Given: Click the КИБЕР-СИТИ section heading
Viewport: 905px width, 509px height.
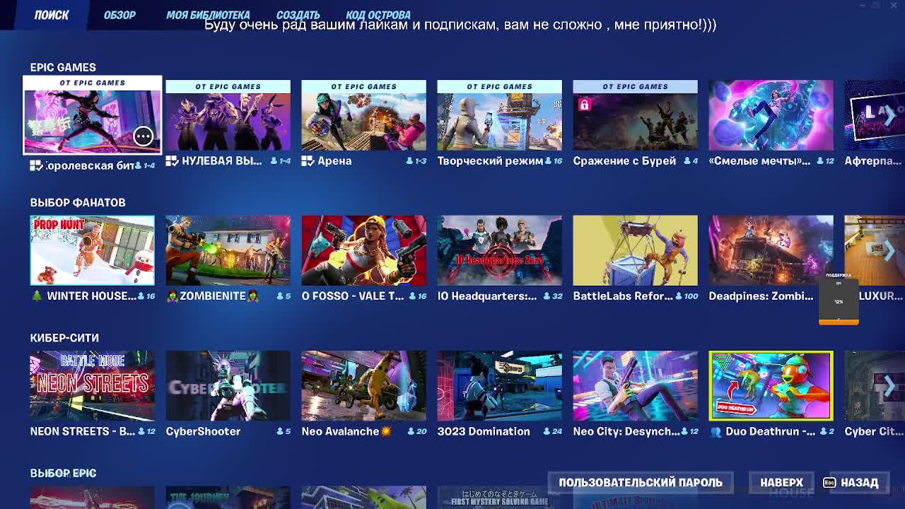Looking at the screenshot, I should coord(64,338).
